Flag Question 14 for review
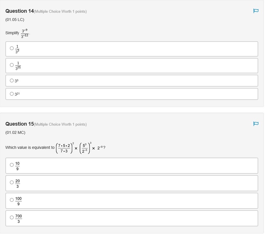The image size is (265, 234). 256,11
